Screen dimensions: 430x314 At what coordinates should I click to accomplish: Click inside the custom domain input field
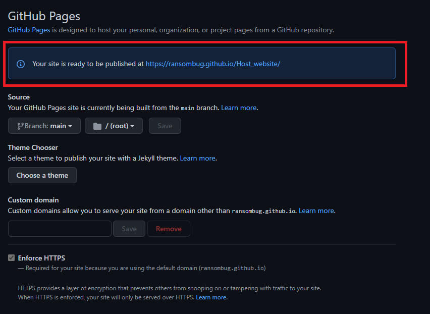(x=59, y=229)
